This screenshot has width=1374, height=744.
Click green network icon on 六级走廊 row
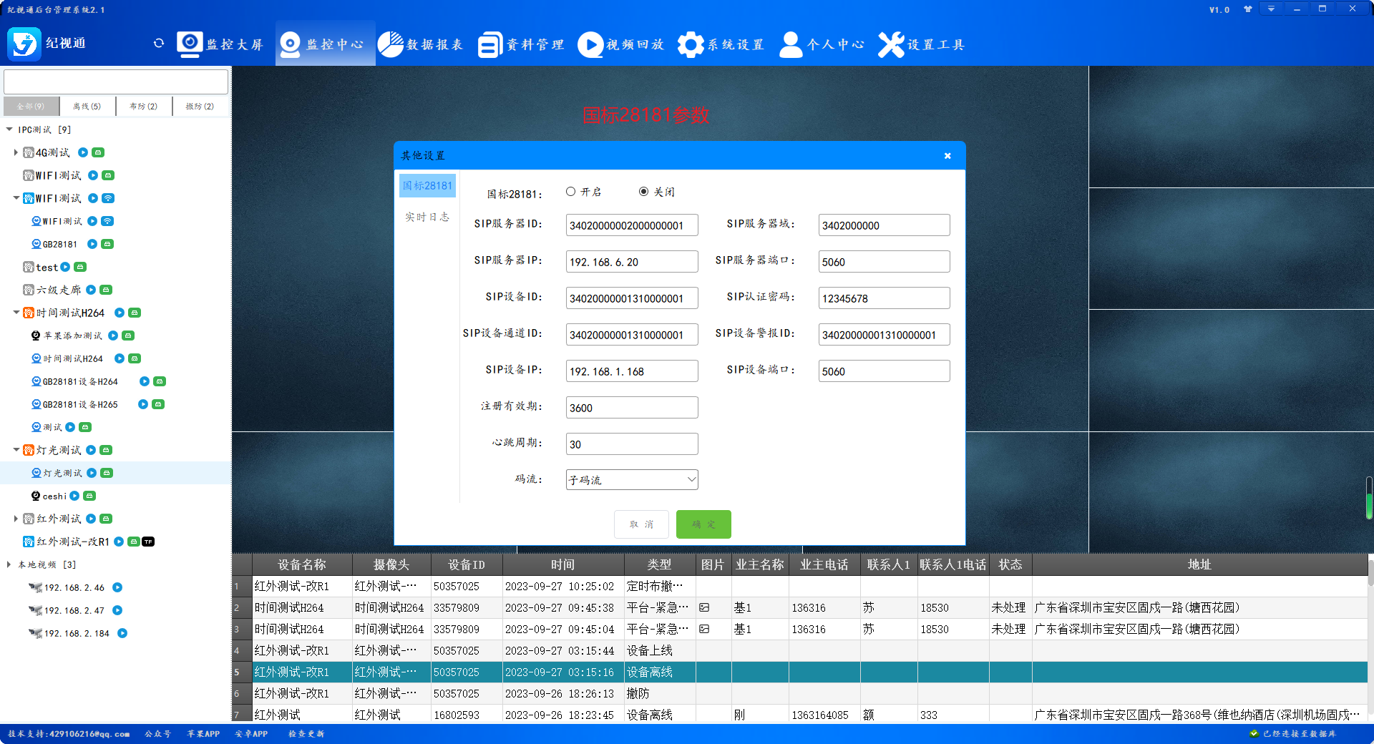(106, 290)
